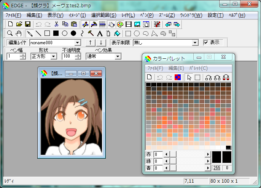This screenshot has height=188, width=261.
Task: Pick the black top-left palette swatch
Action: coord(148,85)
